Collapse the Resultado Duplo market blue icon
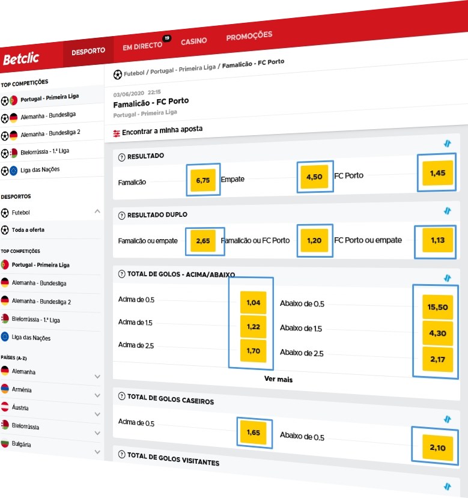Viewport: 468px width, 498px height. [x=448, y=211]
